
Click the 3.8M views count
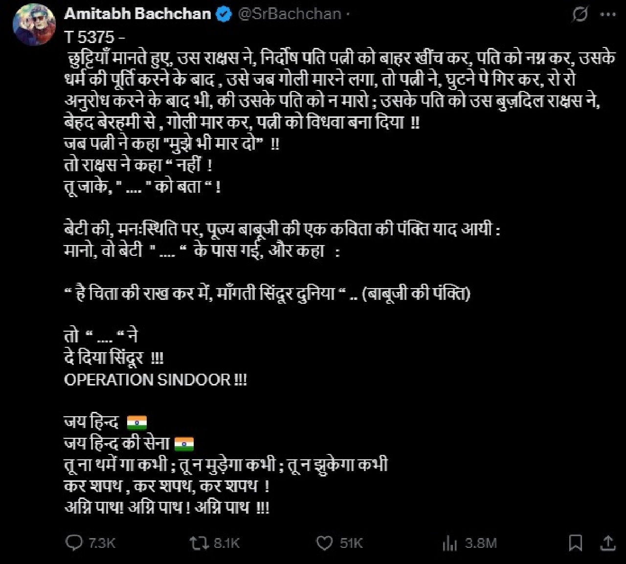pyautogui.click(x=481, y=543)
